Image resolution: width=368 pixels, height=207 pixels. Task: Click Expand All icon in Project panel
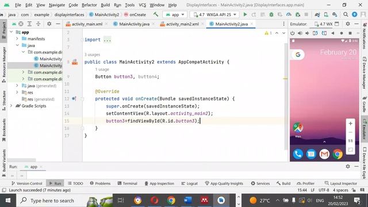coord(29,24)
